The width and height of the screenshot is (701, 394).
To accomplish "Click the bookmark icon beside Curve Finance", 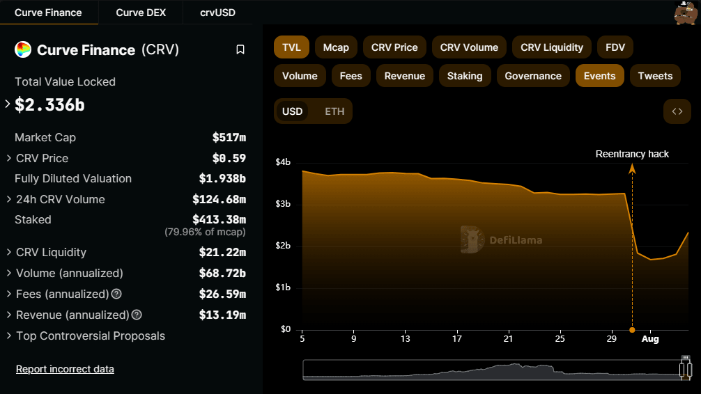I will point(240,50).
